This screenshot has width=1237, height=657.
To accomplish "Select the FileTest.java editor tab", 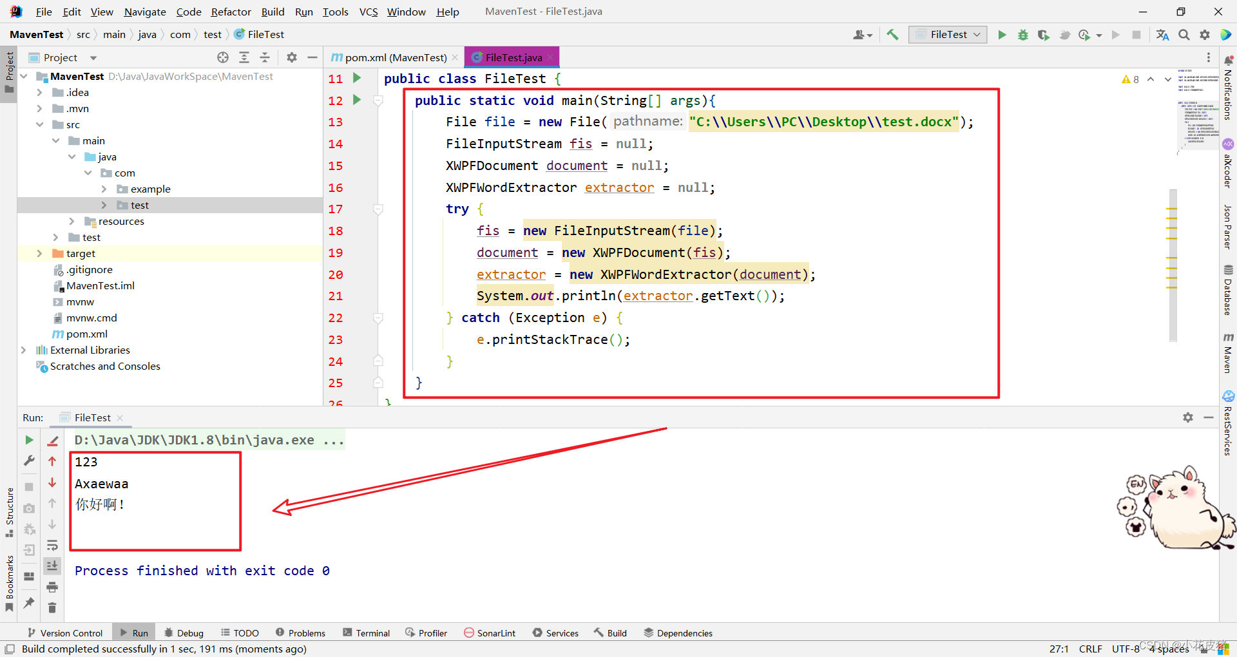I will point(513,57).
